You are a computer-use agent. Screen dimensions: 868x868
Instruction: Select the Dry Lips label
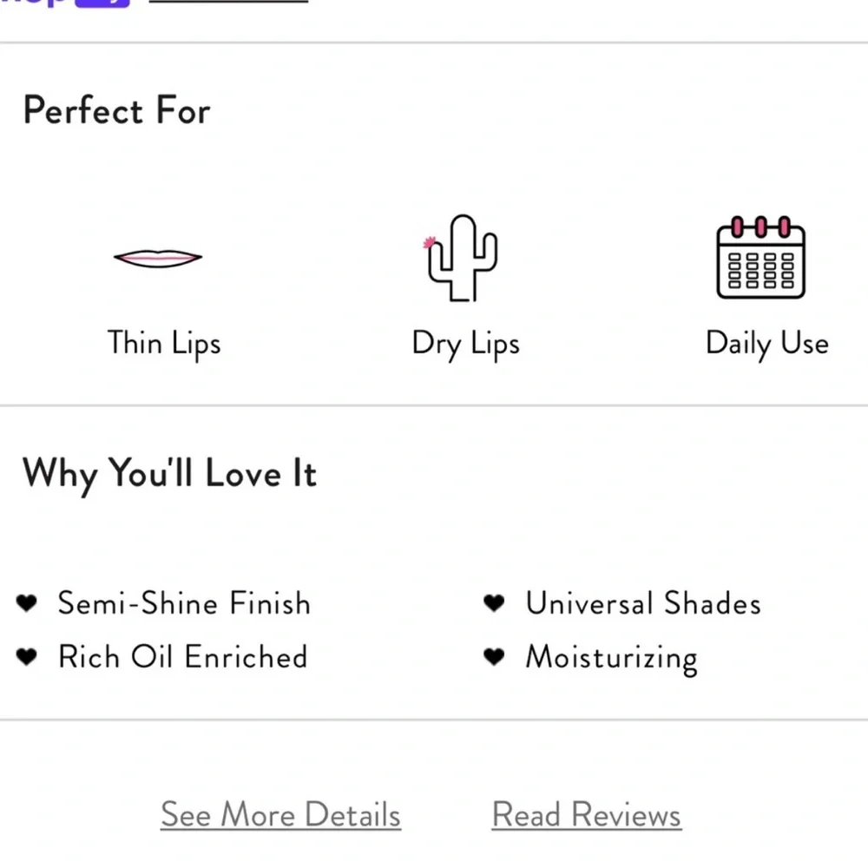click(x=466, y=343)
